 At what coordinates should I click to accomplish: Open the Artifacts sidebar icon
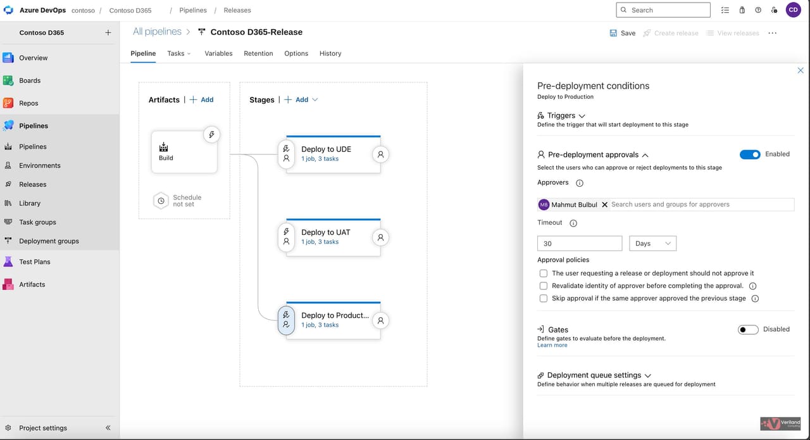pyautogui.click(x=8, y=284)
